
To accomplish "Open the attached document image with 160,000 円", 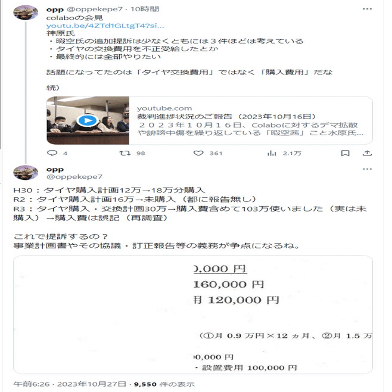I will pyautogui.click(x=193, y=315).
